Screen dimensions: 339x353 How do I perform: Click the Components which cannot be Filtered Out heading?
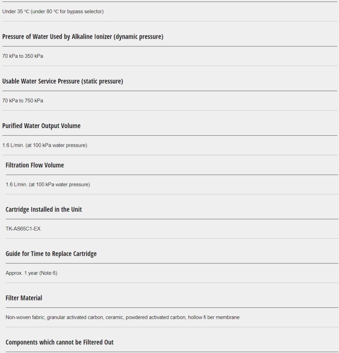coord(59,342)
